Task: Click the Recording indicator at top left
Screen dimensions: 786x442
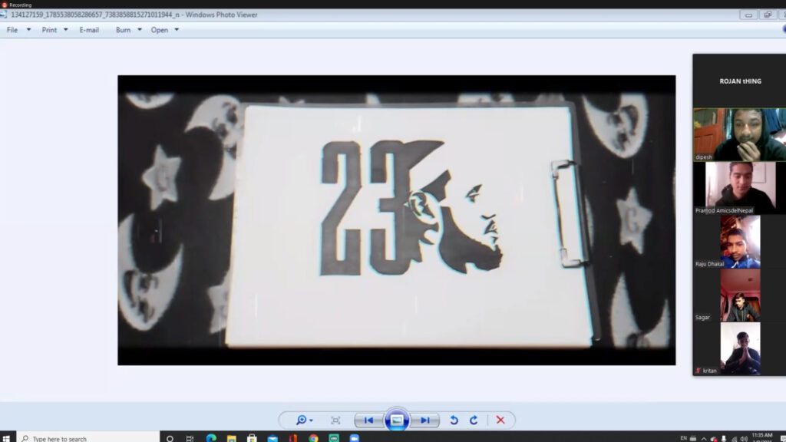Action: point(17,5)
